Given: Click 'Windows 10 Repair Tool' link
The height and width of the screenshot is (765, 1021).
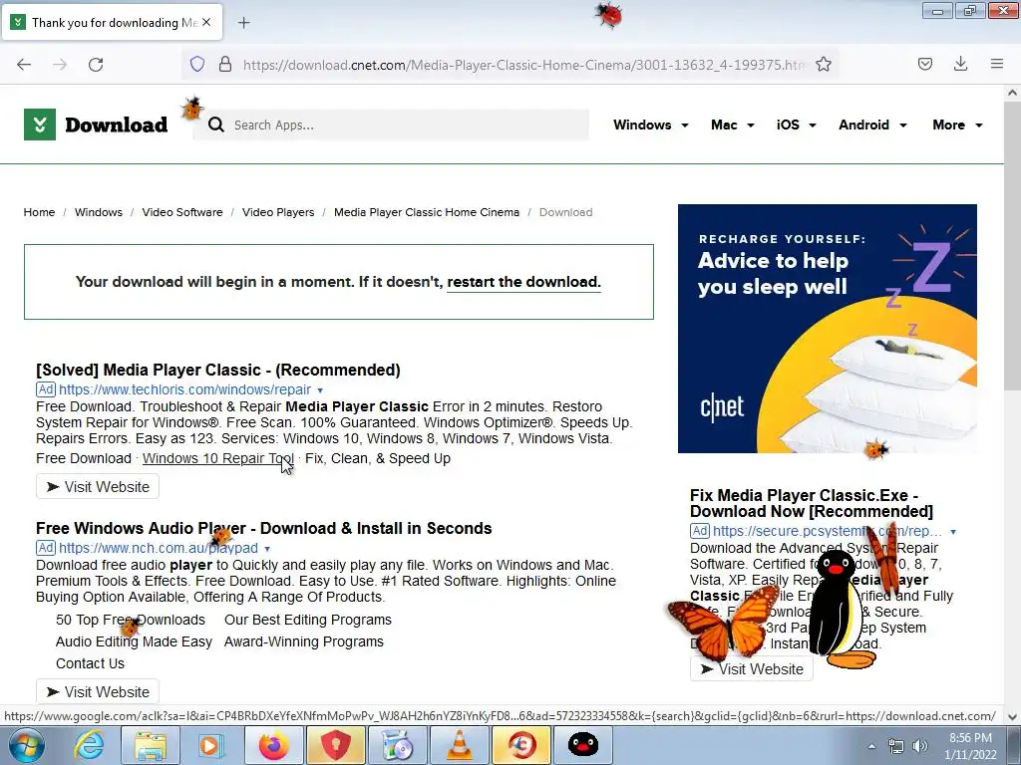Looking at the screenshot, I should 218,458.
